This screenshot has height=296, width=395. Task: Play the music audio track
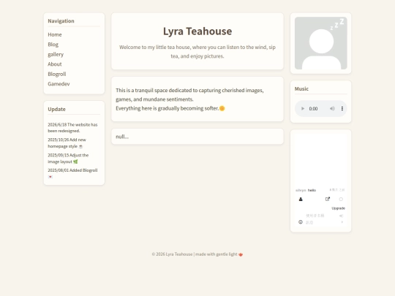[x=303, y=108]
